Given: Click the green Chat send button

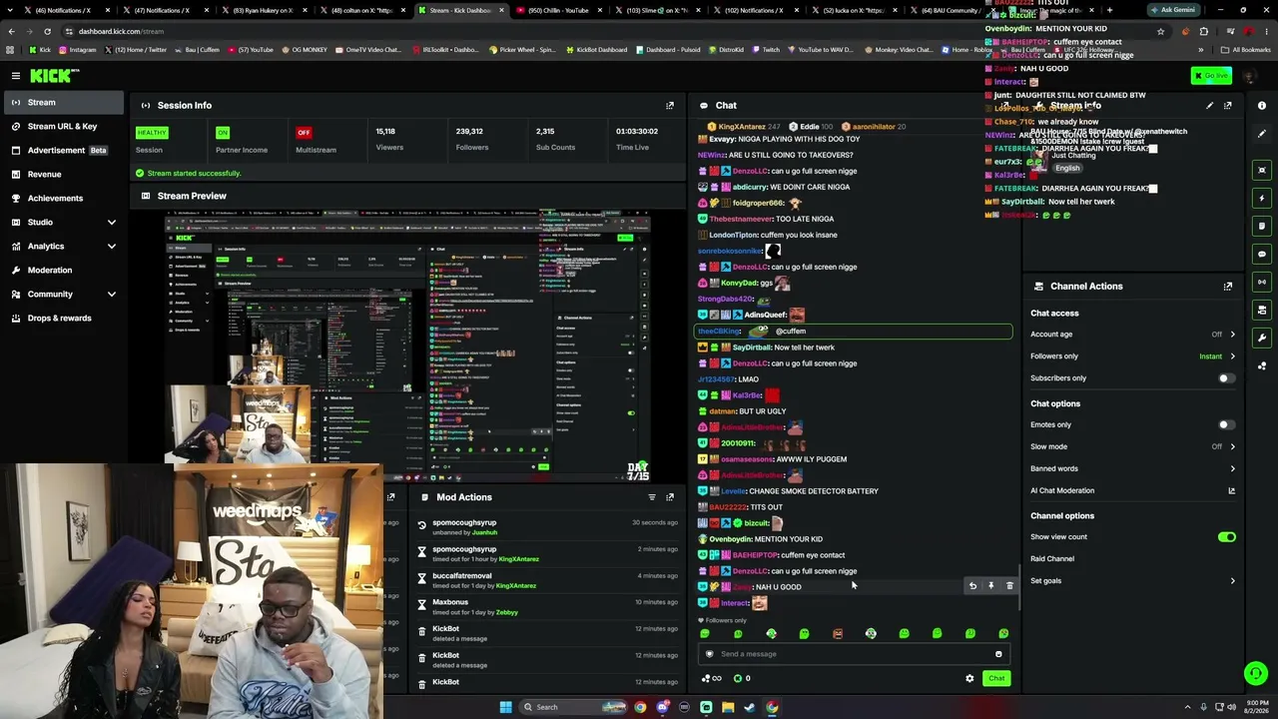Looking at the screenshot, I should tap(996, 678).
